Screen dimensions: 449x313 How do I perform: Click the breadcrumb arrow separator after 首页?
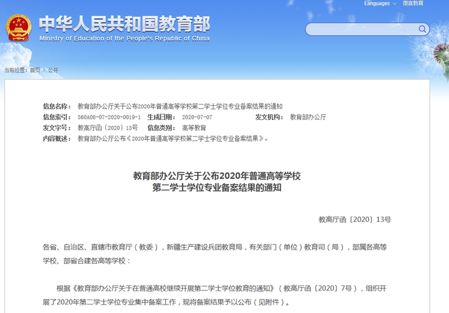(44, 70)
